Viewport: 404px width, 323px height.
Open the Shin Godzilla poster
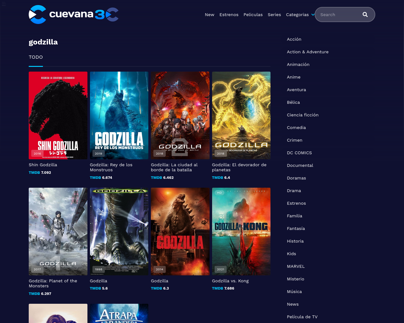click(58, 115)
